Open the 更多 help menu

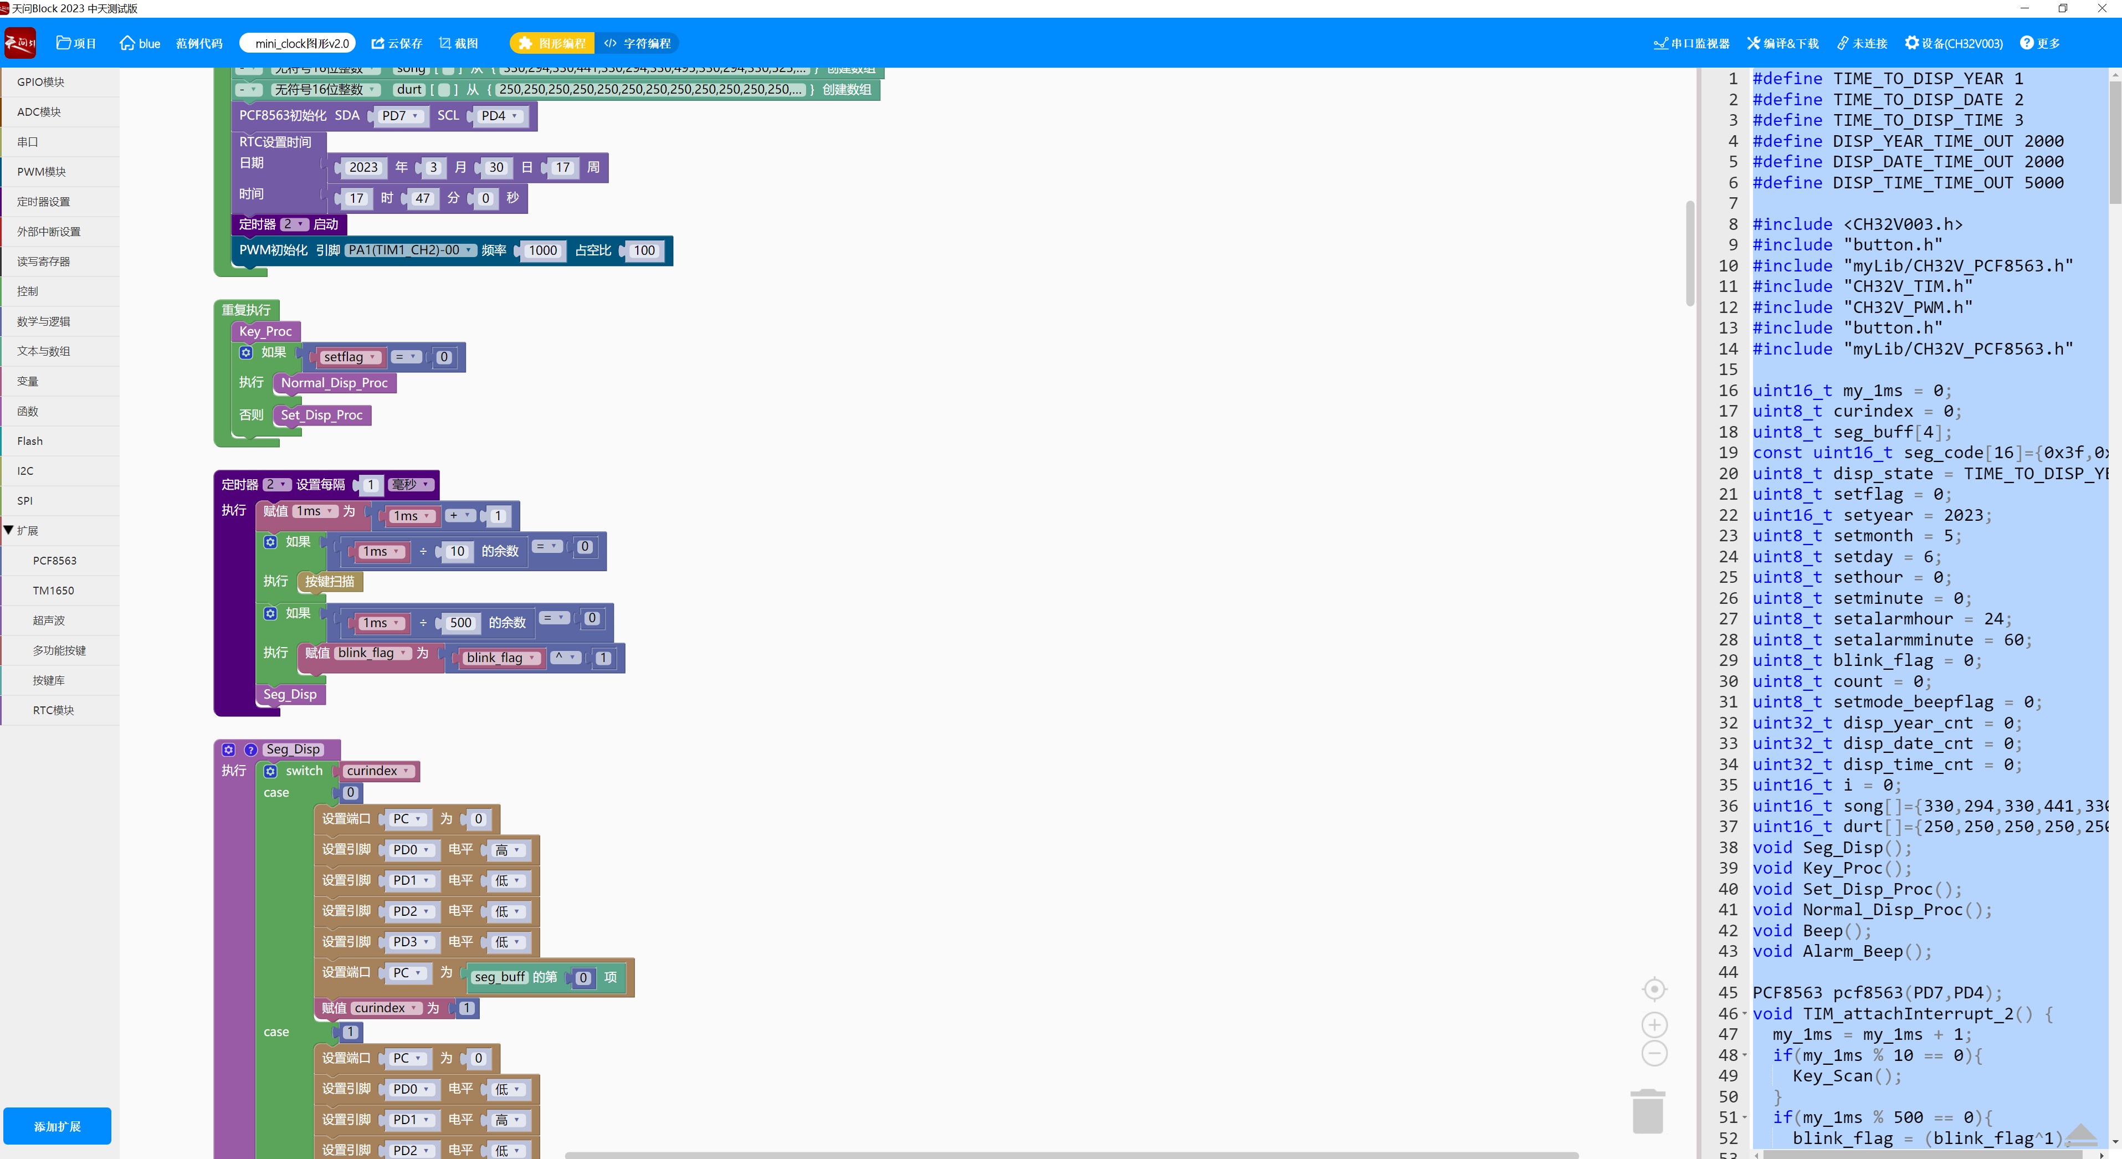coord(2039,43)
